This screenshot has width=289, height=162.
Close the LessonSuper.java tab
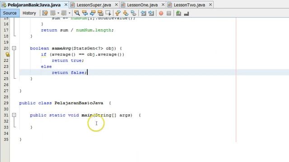[116, 4]
